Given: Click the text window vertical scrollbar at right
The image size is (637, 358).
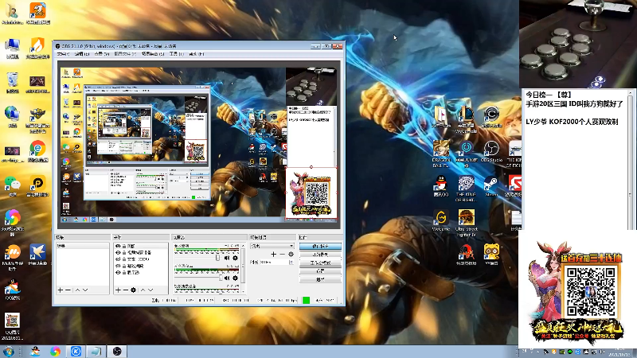Looking at the screenshot, I should tap(630, 161).
